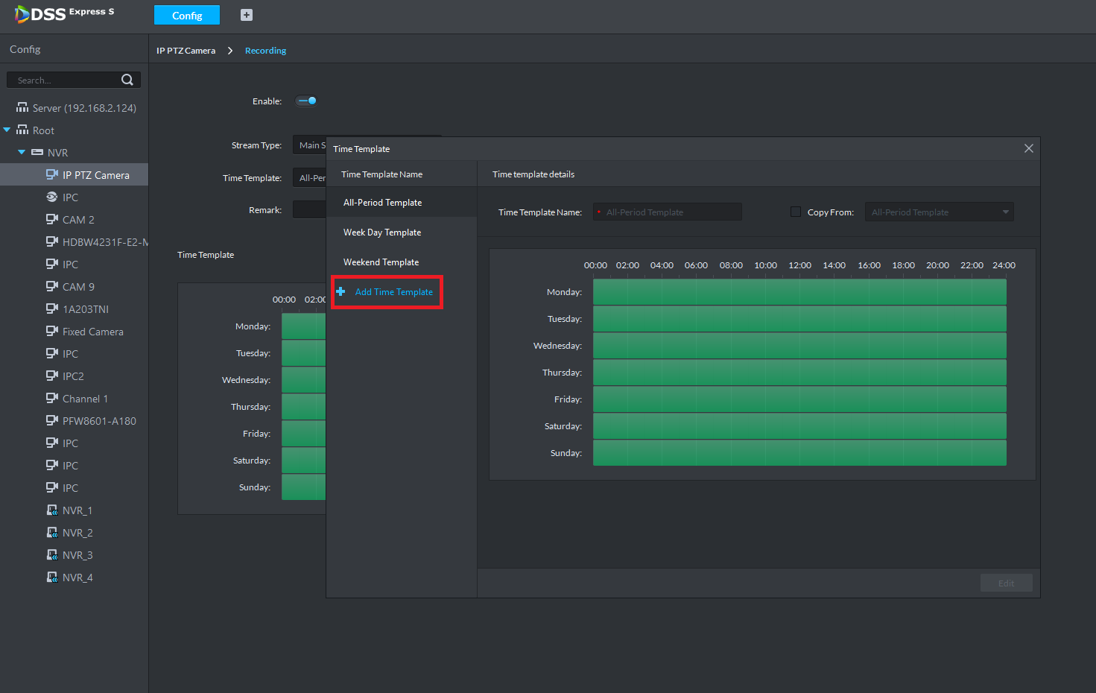Click the Edit button in the dialog
The image size is (1096, 693).
coord(1007,583)
